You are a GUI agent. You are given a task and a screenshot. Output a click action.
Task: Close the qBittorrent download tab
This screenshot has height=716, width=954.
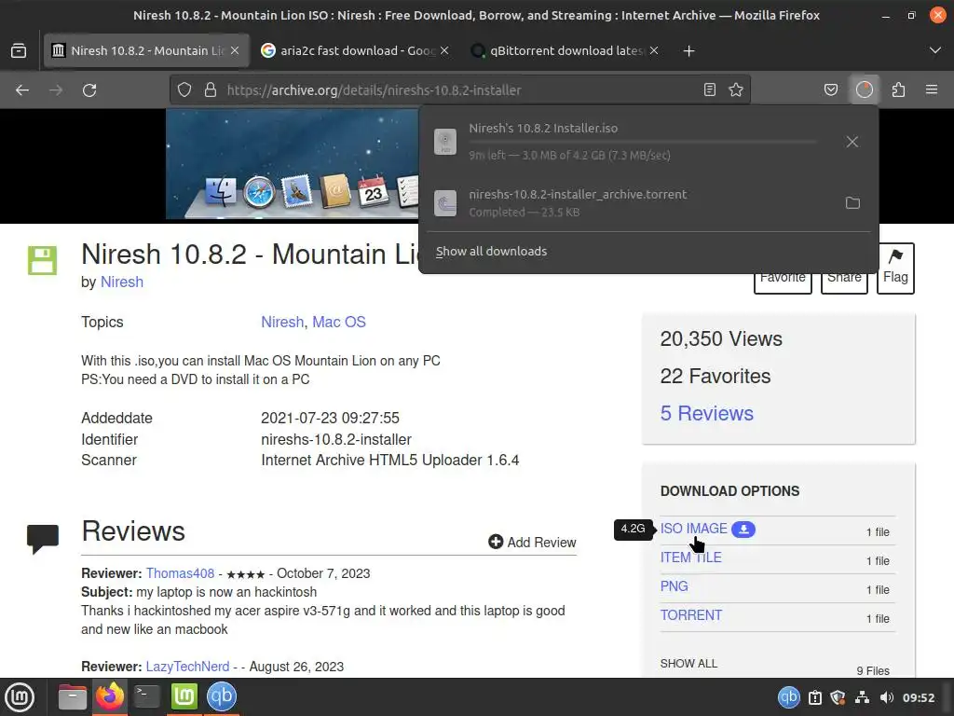pyautogui.click(x=654, y=50)
